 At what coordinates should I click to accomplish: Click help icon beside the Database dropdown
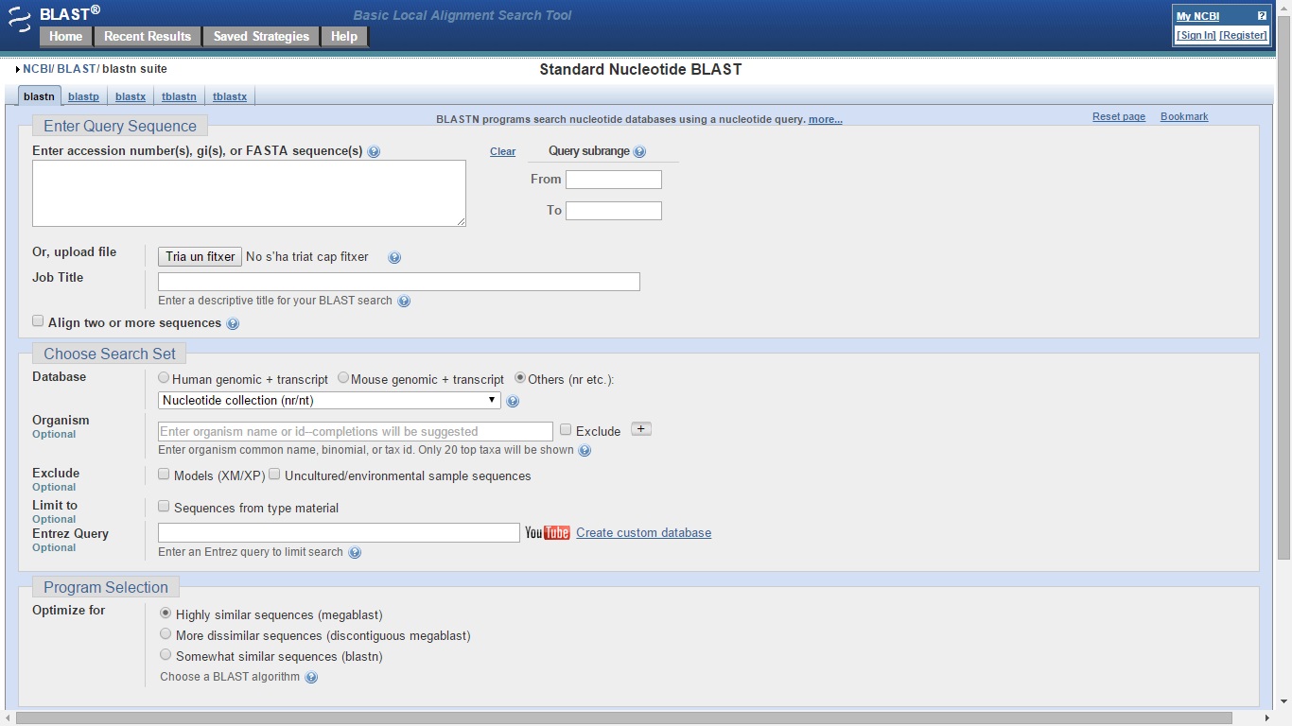pyautogui.click(x=513, y=401)
